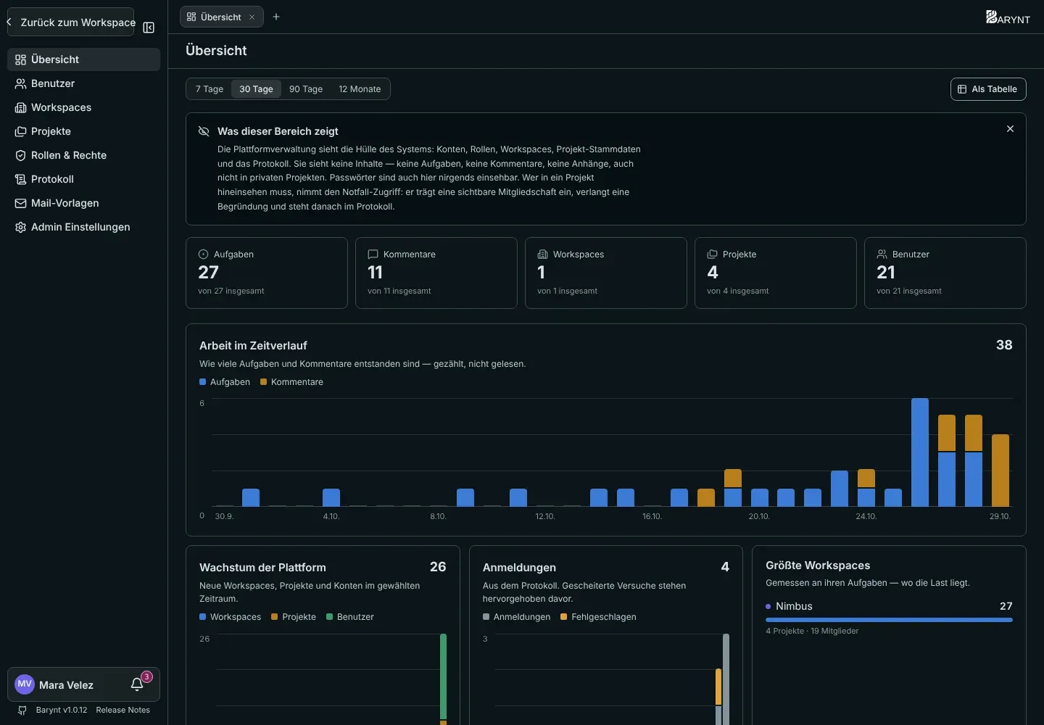Switch view with Als Tabelle button
This screenshot has height=725, width=1044.
(x=988, y=89)
